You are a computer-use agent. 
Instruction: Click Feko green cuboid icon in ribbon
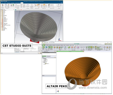(x=69, y=47)
